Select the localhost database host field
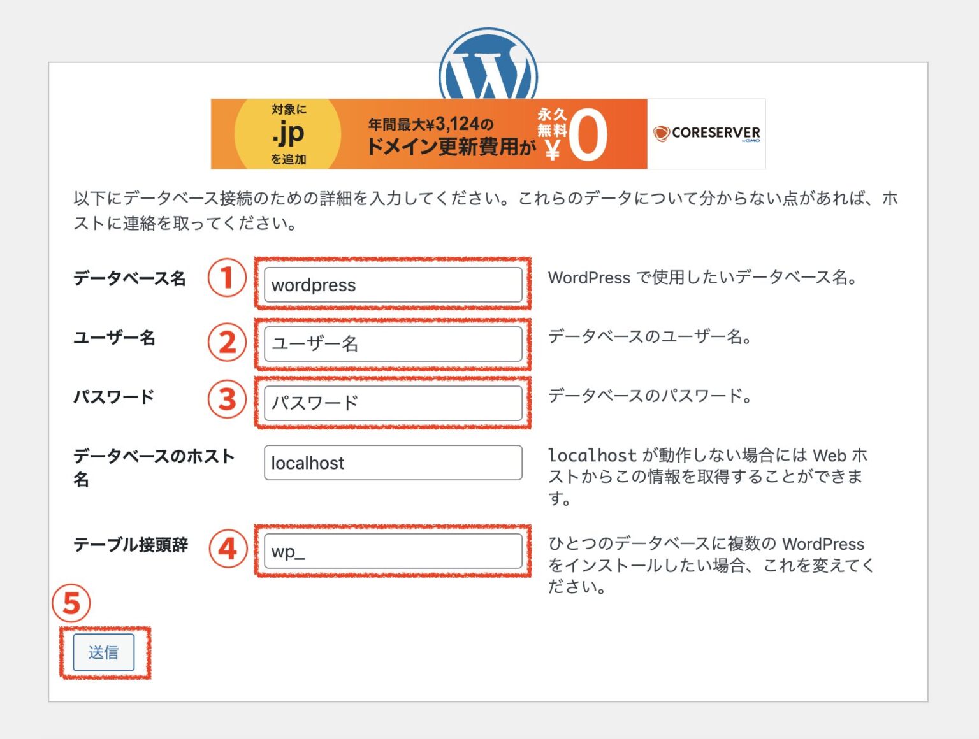 pos(393,463)
